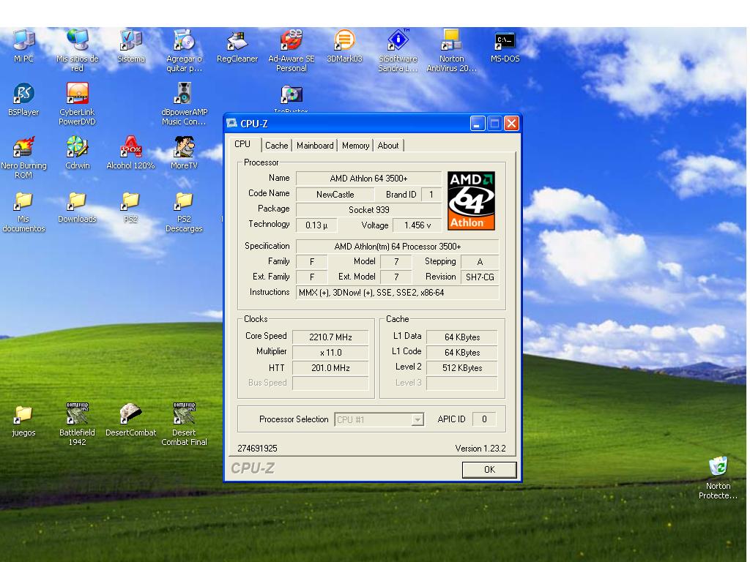Screen dimensions: 750x562
Task: Open the Mainboard tab
Action: click(x=315, y=146)
